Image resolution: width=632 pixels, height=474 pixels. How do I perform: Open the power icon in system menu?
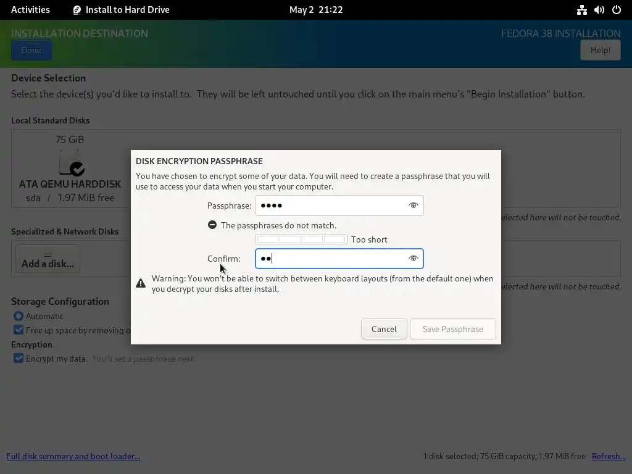click(617, 10)
